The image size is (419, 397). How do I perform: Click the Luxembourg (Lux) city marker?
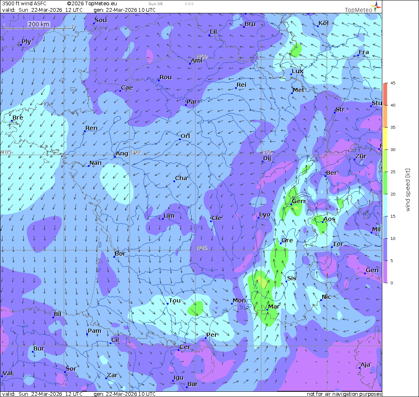291,74
